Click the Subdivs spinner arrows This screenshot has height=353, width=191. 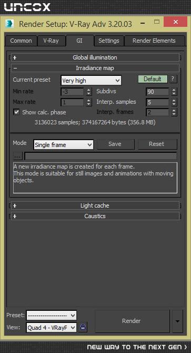pos(174,92)
